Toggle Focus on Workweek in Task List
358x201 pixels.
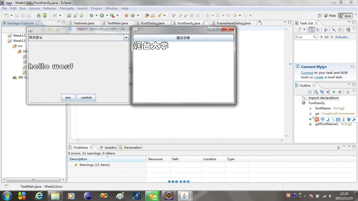click(x=326, y=30)
